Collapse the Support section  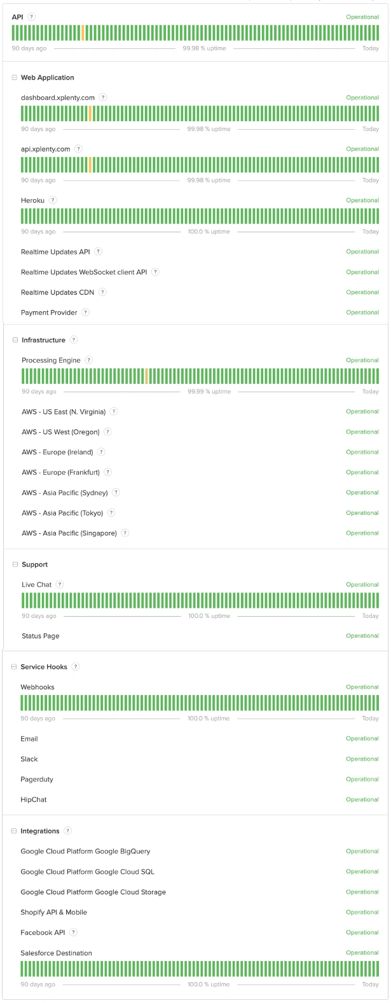(x=15, y=565)
